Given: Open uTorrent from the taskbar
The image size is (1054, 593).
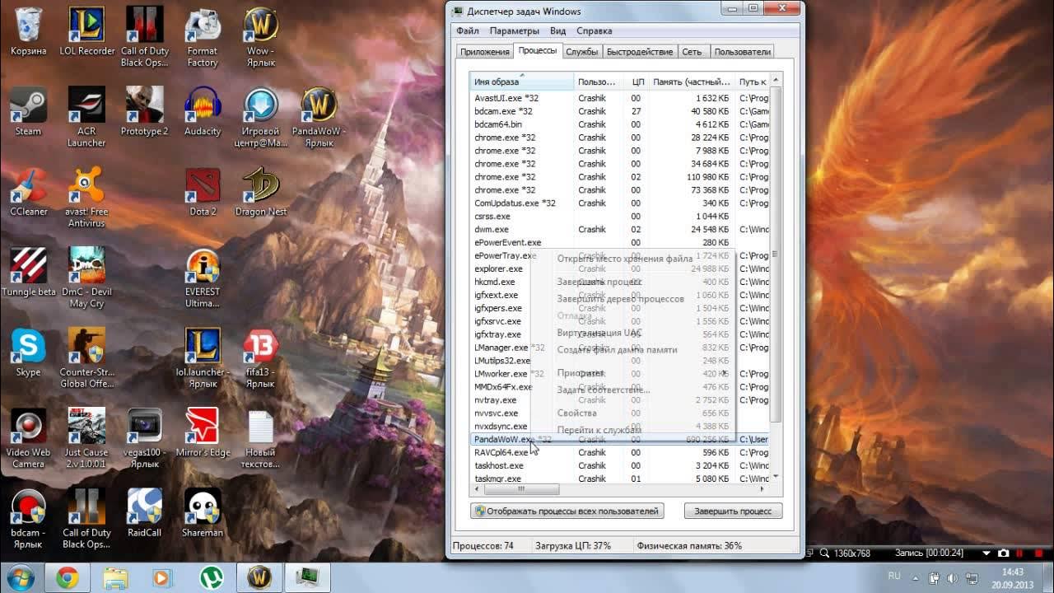Looking at the screenshot, I should 212,578.
